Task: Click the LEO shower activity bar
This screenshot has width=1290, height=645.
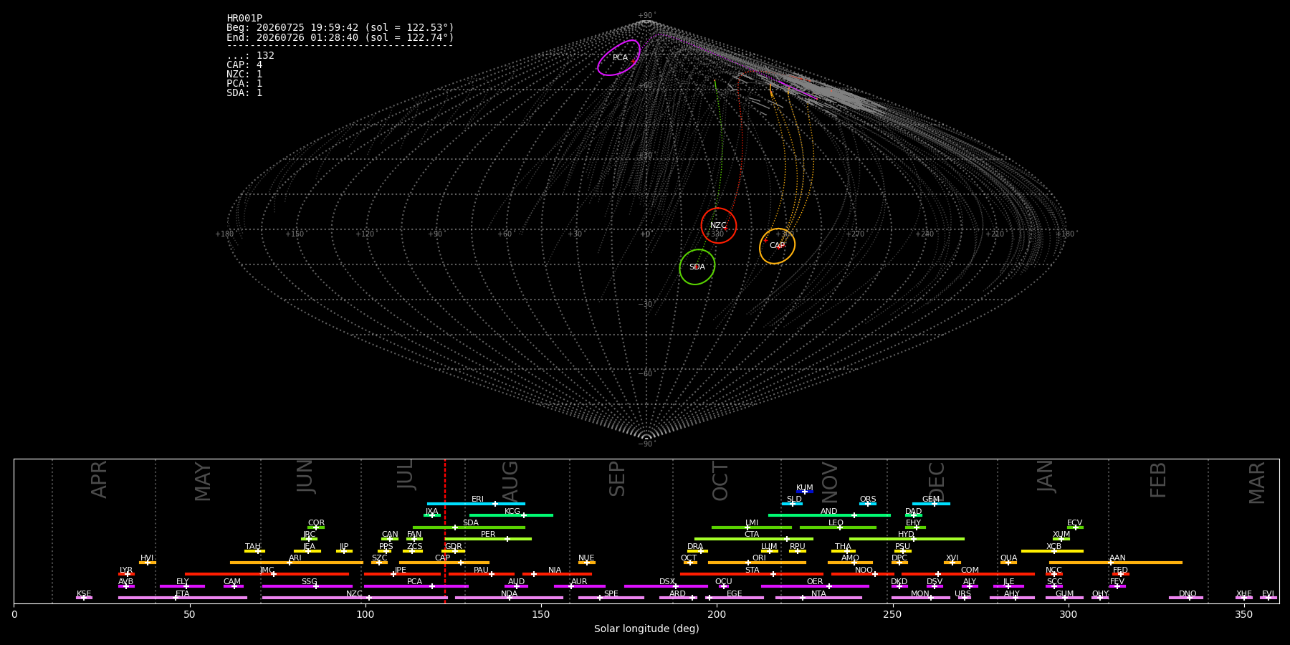Action: point(838,527)
